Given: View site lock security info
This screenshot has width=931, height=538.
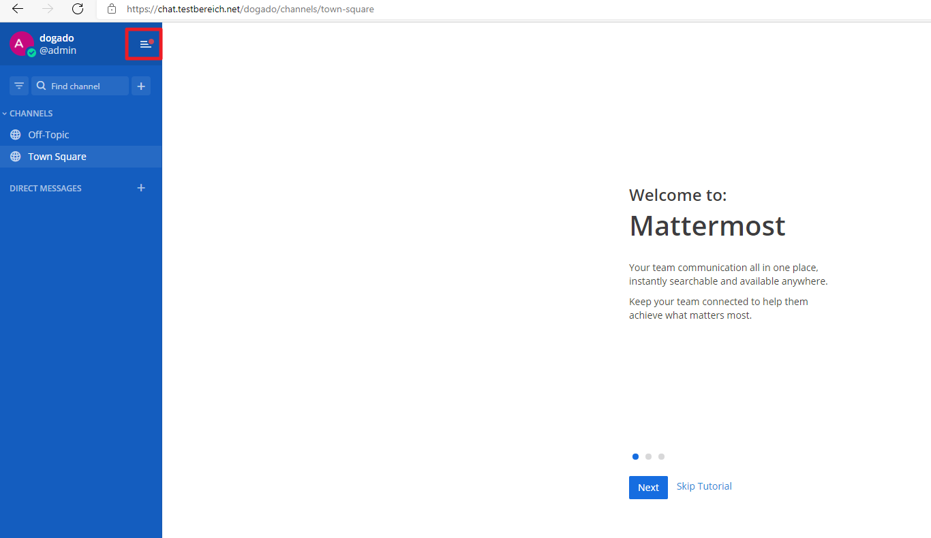Looking at the screenshot, I should click(112, 10).
